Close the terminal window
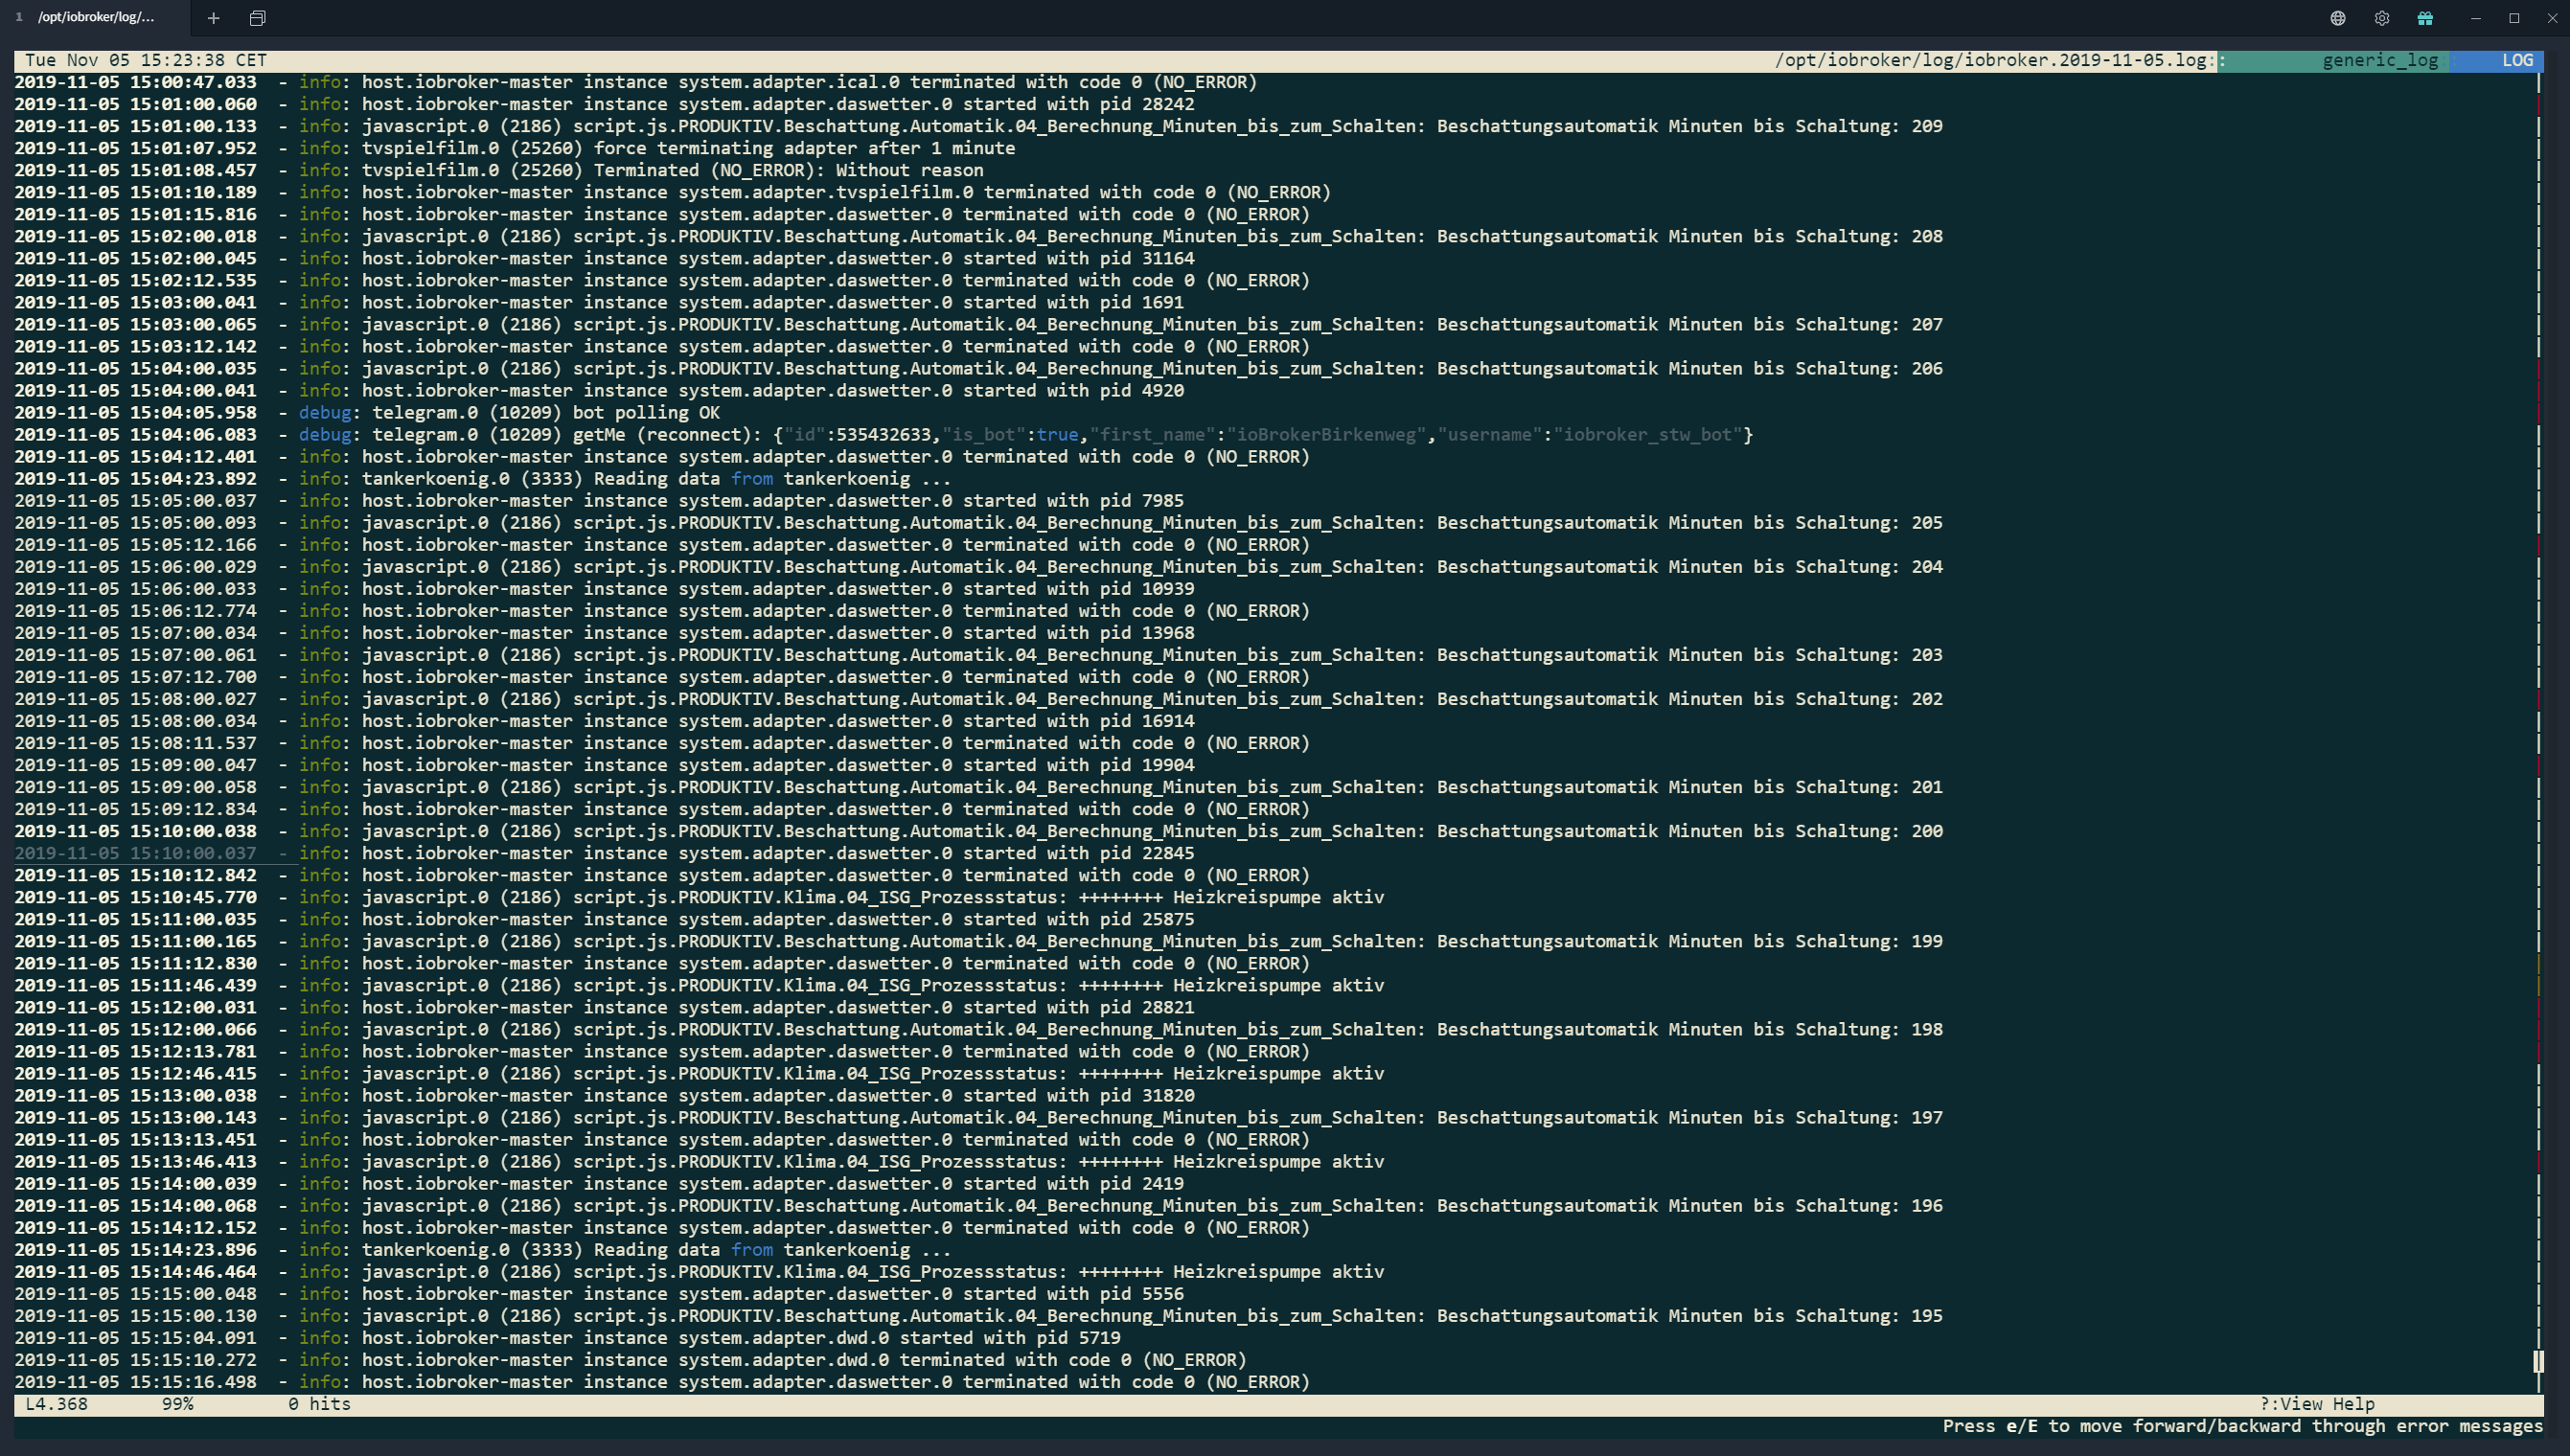This screenshot has height=1456, width=2570. (2552, 18)
